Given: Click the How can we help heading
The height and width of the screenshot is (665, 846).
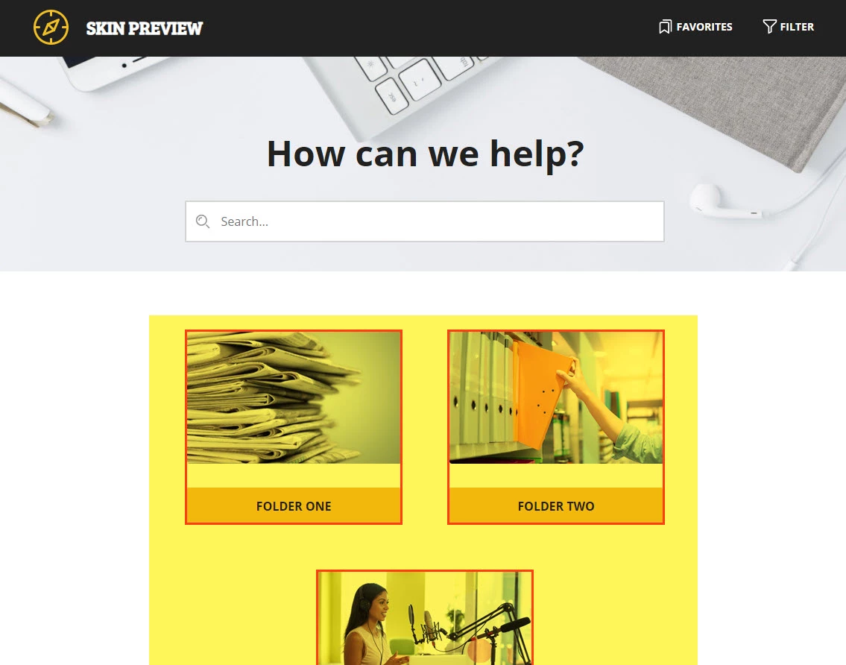Looking at the screenshot, I should click(425, 154).
